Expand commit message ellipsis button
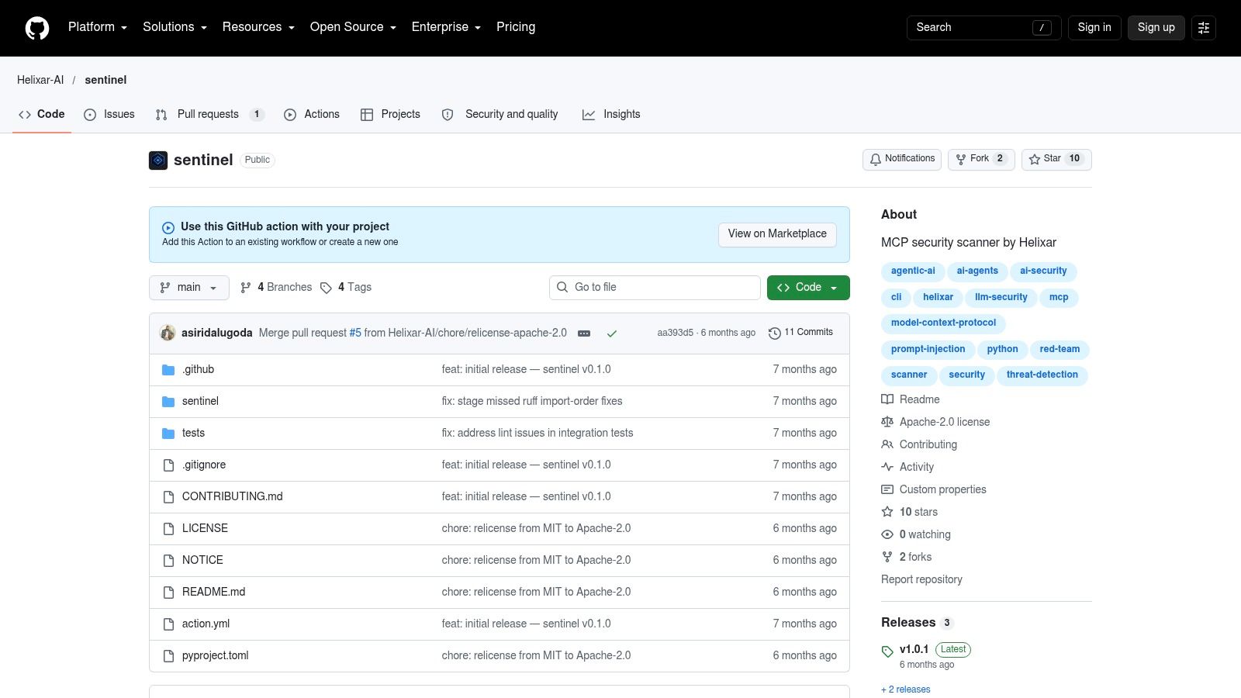The image size is (1241, 698). (x=584, y=333)
